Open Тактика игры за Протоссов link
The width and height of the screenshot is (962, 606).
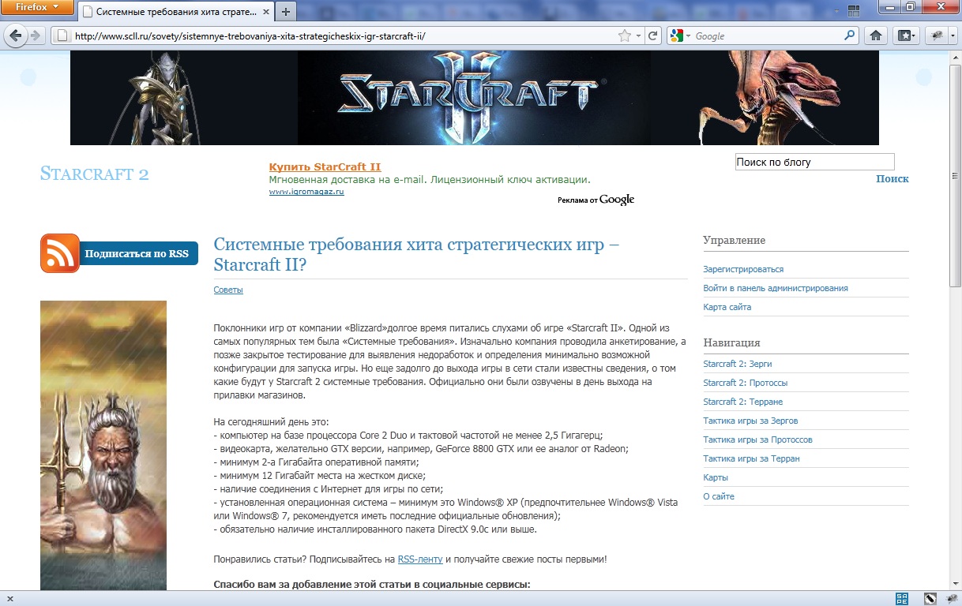pyautogui.click(x=758, y=440)
